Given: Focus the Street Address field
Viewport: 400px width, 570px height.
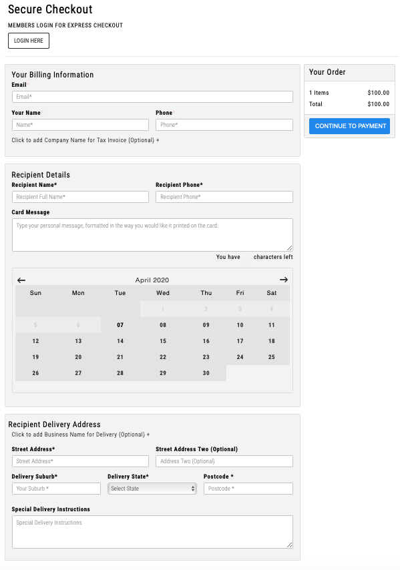Looking at the screenshot, I should coord(80,461).
